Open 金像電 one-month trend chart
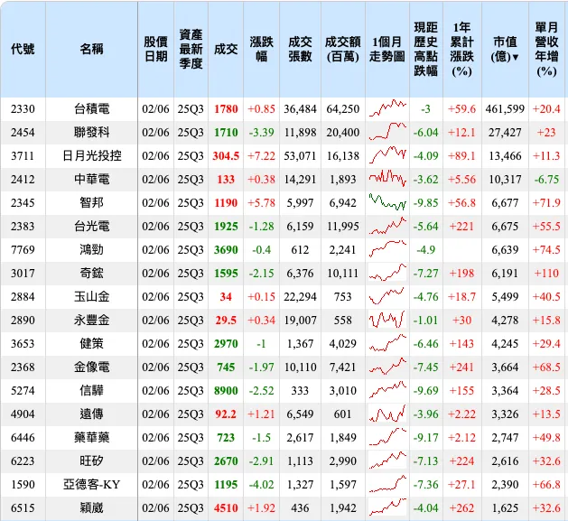The image size is (568, 521). coord(387,367)
